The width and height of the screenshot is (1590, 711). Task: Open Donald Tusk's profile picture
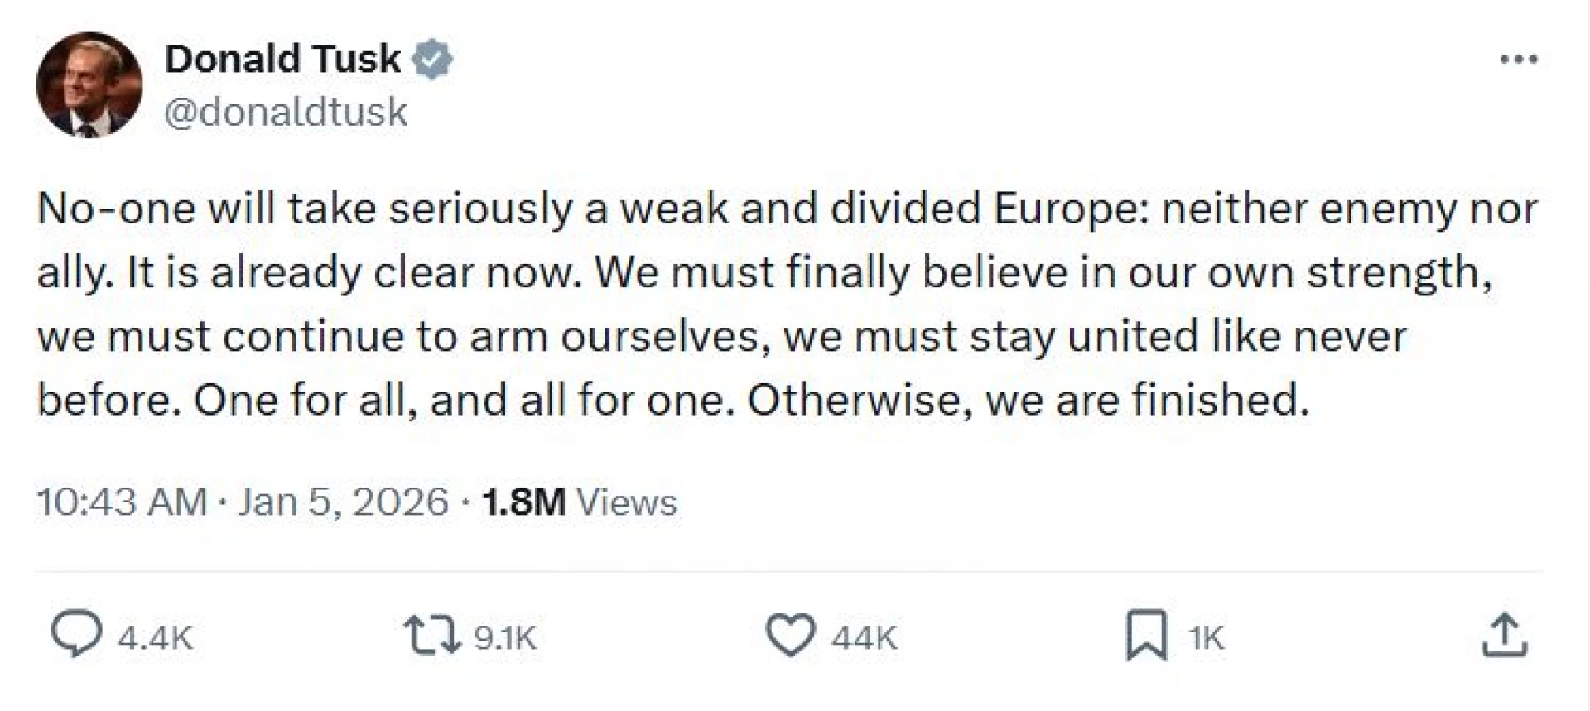coord(89,85)
